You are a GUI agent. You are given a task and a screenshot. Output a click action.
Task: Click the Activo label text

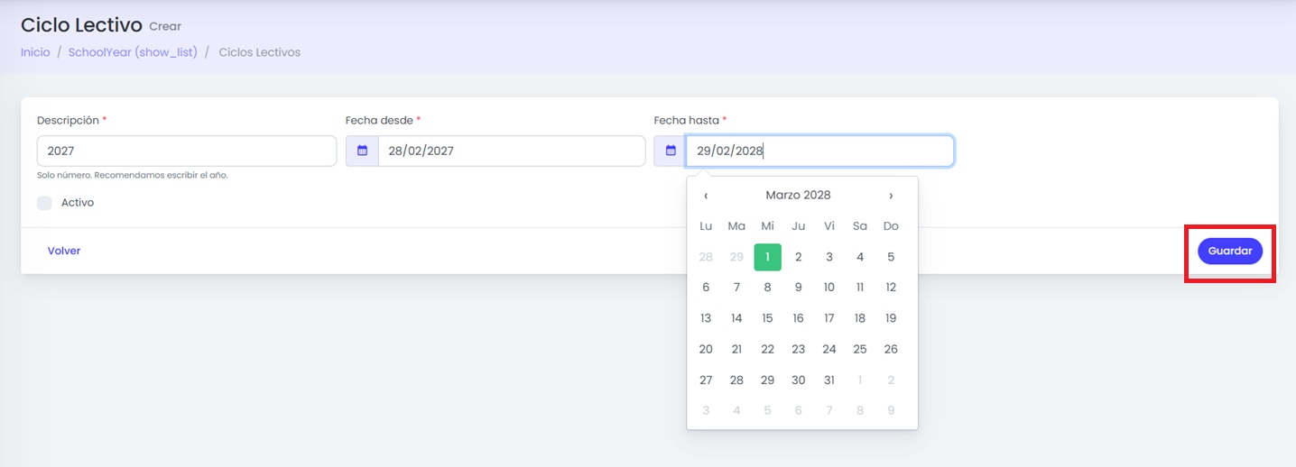click(78, 203)
